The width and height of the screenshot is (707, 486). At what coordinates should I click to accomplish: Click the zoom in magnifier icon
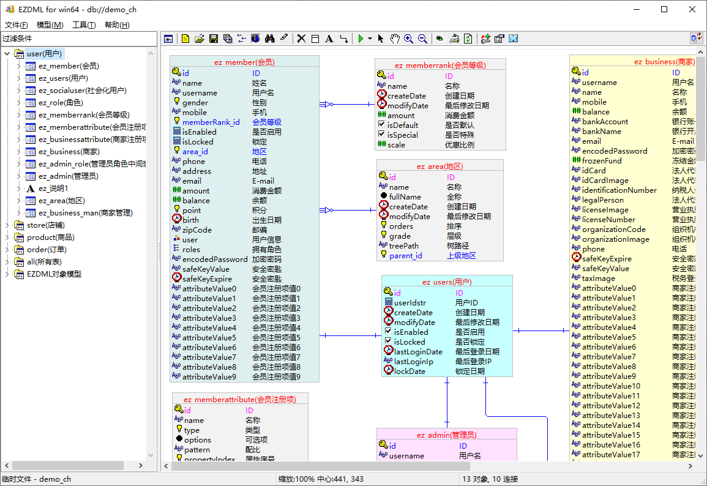point(408,39)
